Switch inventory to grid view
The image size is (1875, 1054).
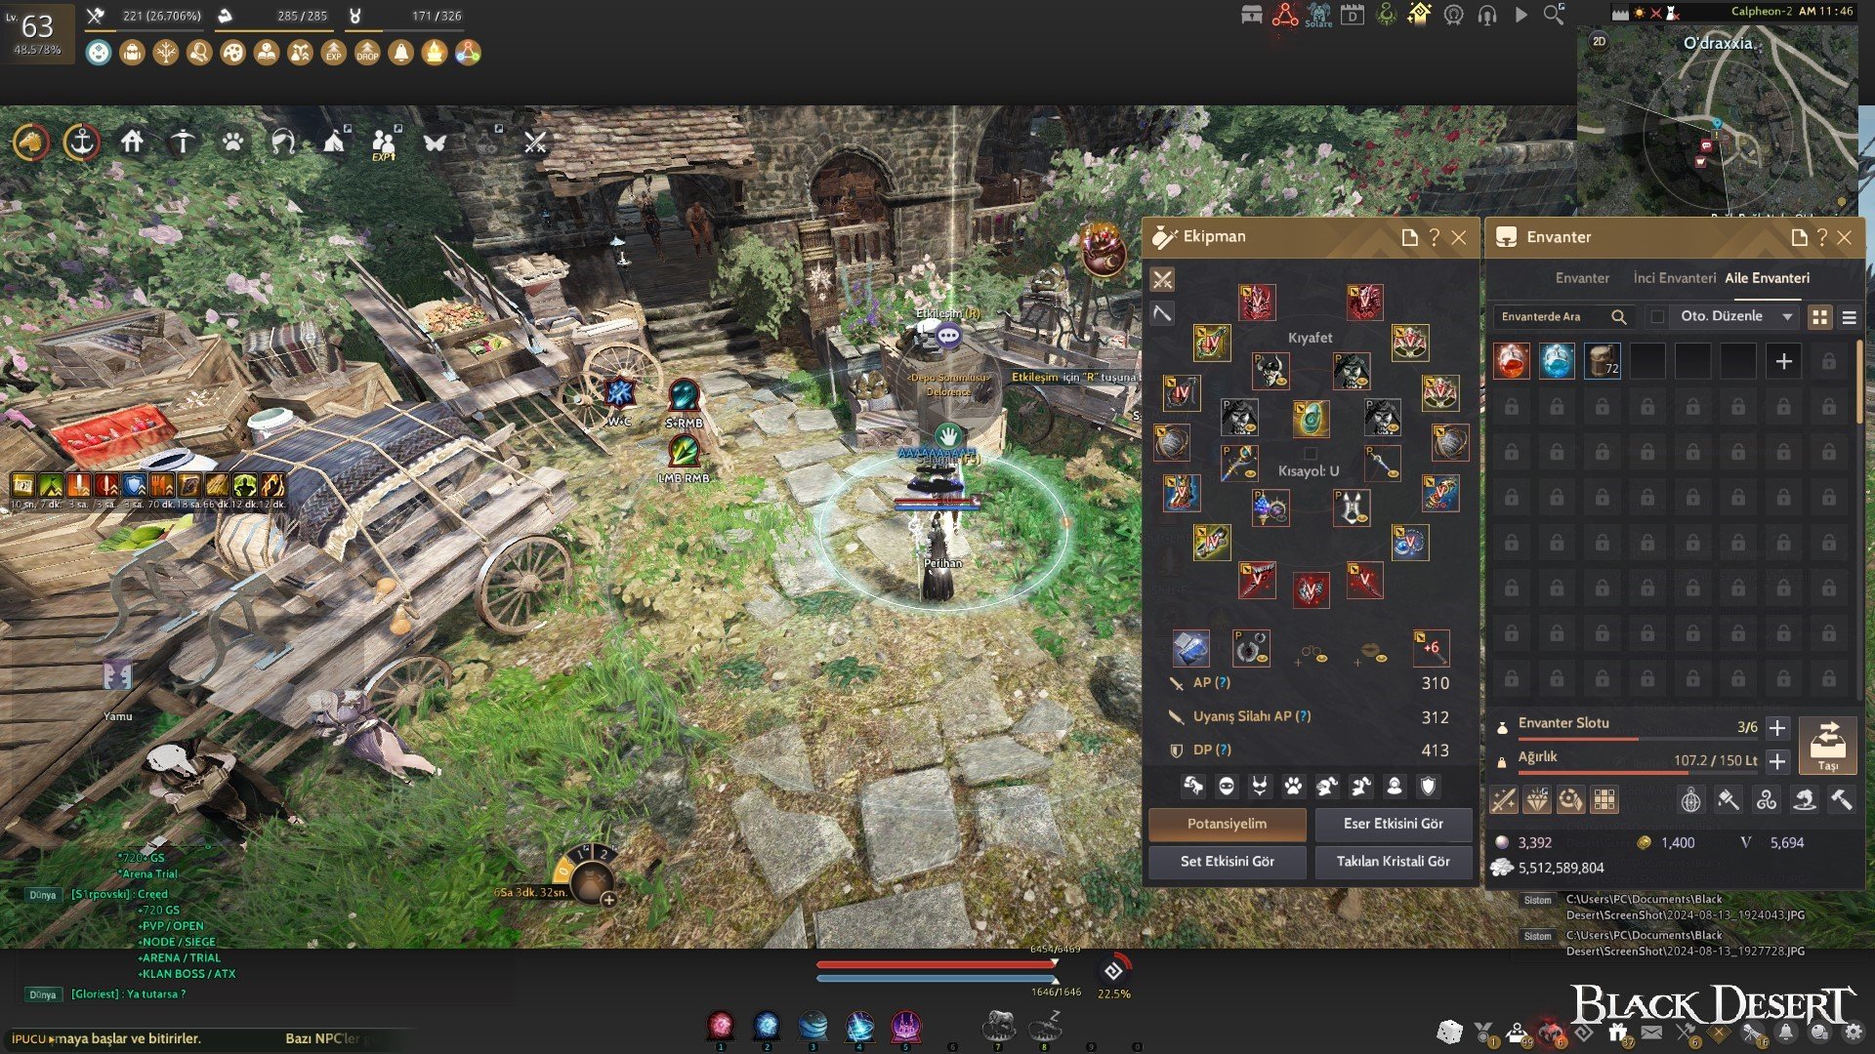point(1819,317)
